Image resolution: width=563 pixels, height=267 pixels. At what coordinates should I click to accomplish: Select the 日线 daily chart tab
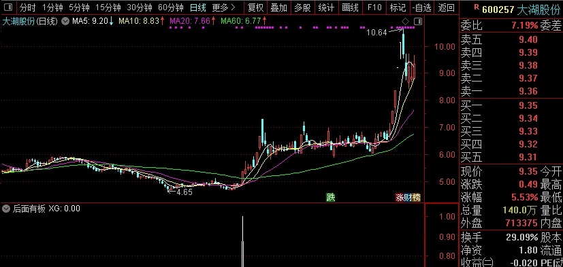[198, 7]
